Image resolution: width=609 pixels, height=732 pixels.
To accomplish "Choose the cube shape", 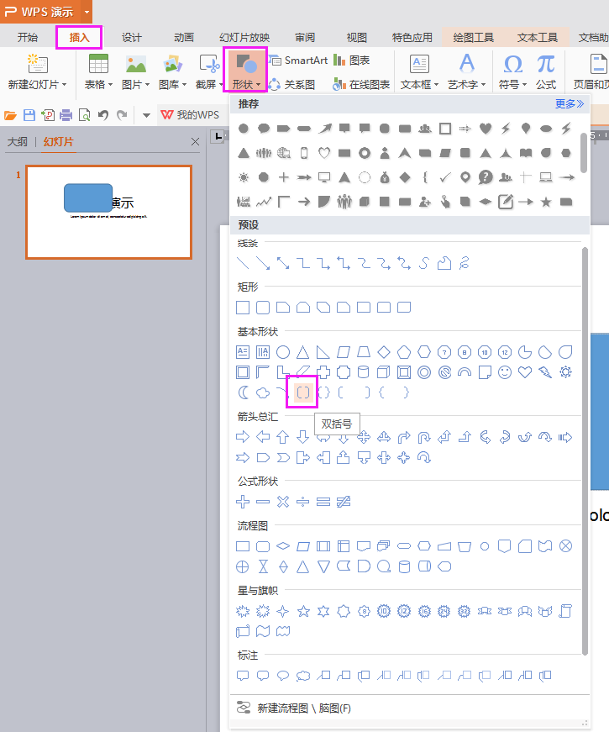I will 384,372.
